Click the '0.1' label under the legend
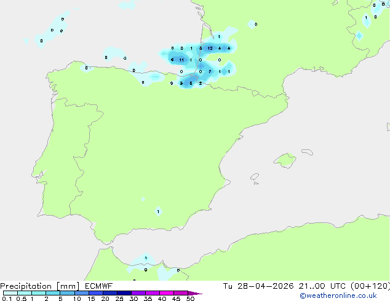 7,299
